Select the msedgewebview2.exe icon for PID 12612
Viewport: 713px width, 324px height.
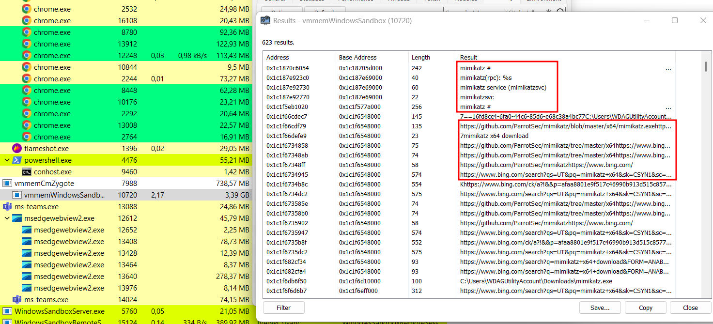click(x=17, y=218)
